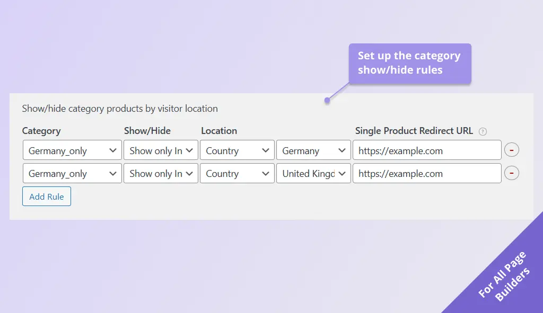Click the 'Set up the category show/hide rules' callout

click(x=409, y=63)
